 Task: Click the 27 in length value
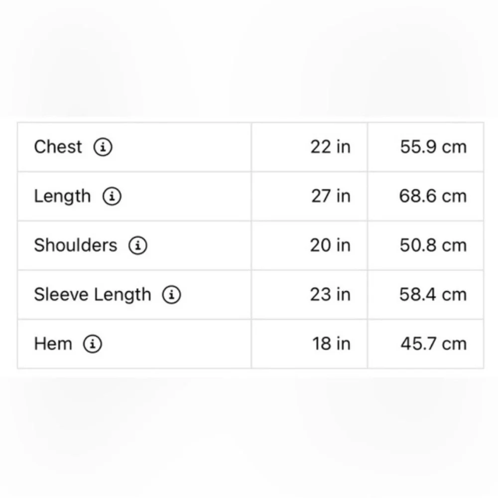(x=331, y=196)
